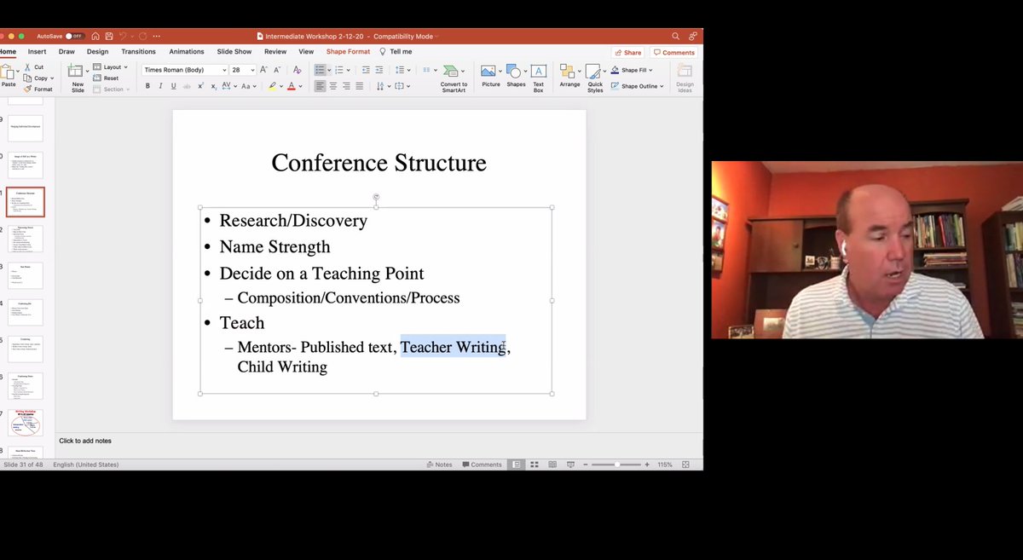Screen dimensions: 1023x560
Task: Click Convert to SmartArt
Action: tap(454, 78)
